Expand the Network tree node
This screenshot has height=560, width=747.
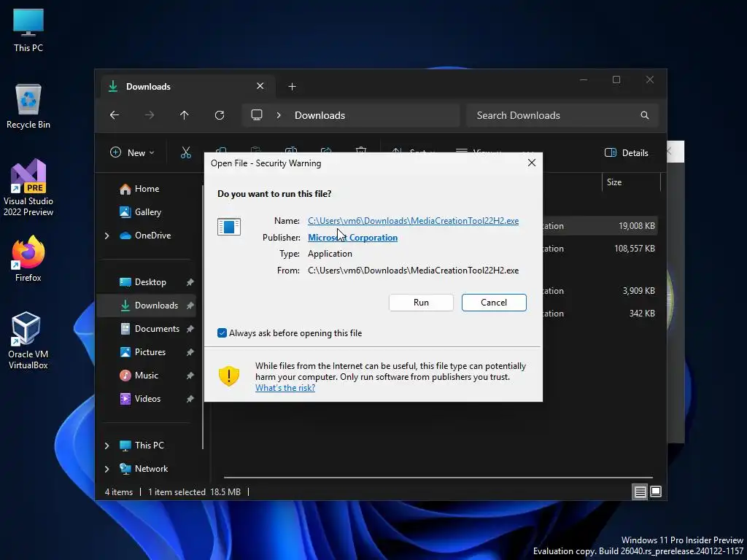coord(107,469)
